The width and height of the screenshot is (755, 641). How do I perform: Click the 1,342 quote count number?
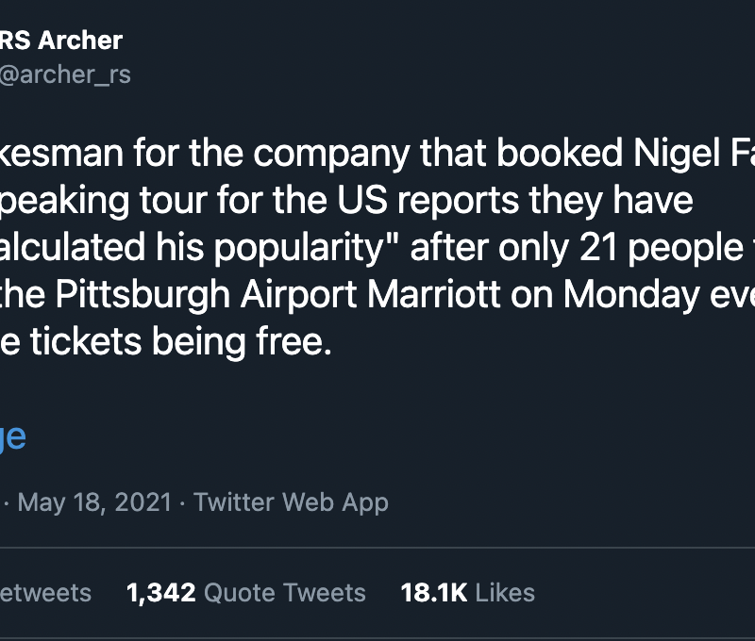coord(160,592)
